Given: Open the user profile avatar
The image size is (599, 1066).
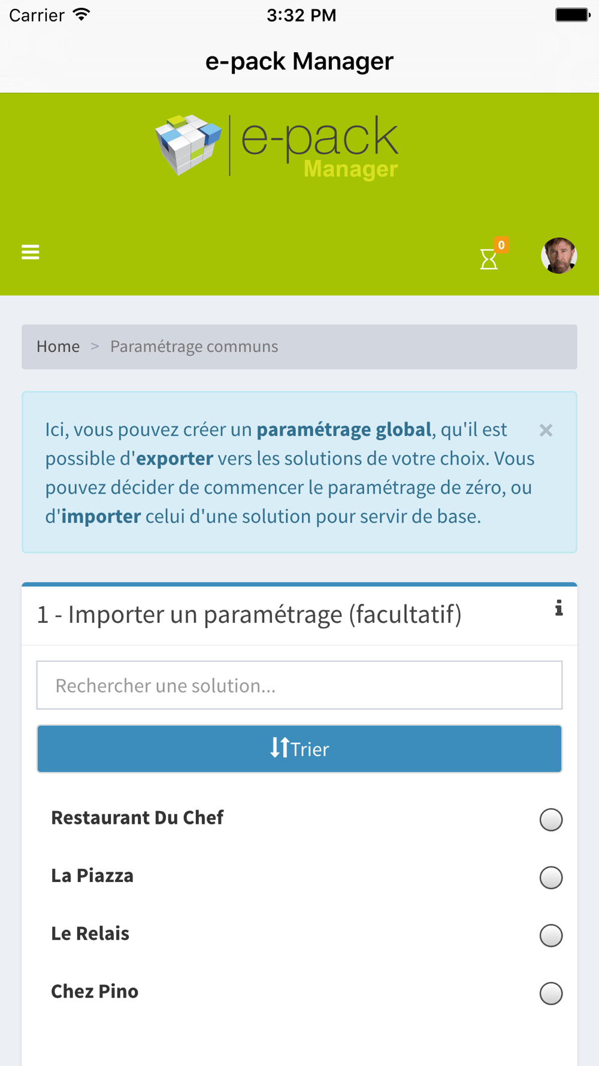Looking at the screenshot, I should 558,256.
